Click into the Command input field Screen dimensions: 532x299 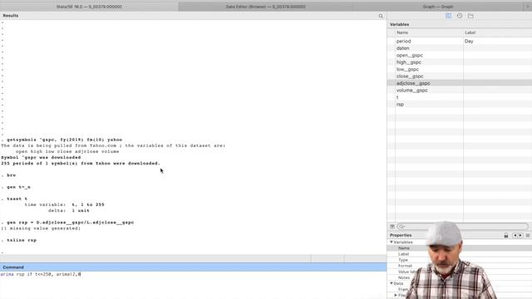click(193, 284)
